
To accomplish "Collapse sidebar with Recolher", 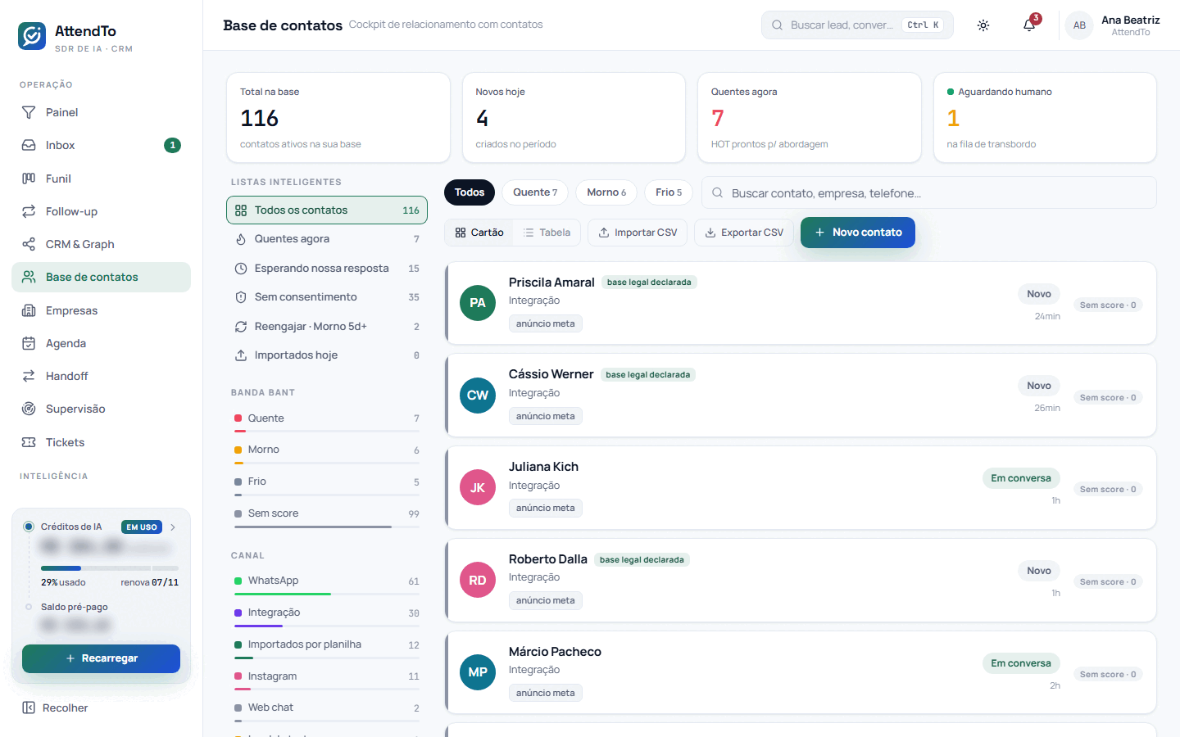I will click(56, 708).
